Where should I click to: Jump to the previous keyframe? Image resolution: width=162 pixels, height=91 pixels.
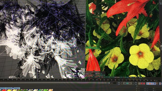[122, 83]
